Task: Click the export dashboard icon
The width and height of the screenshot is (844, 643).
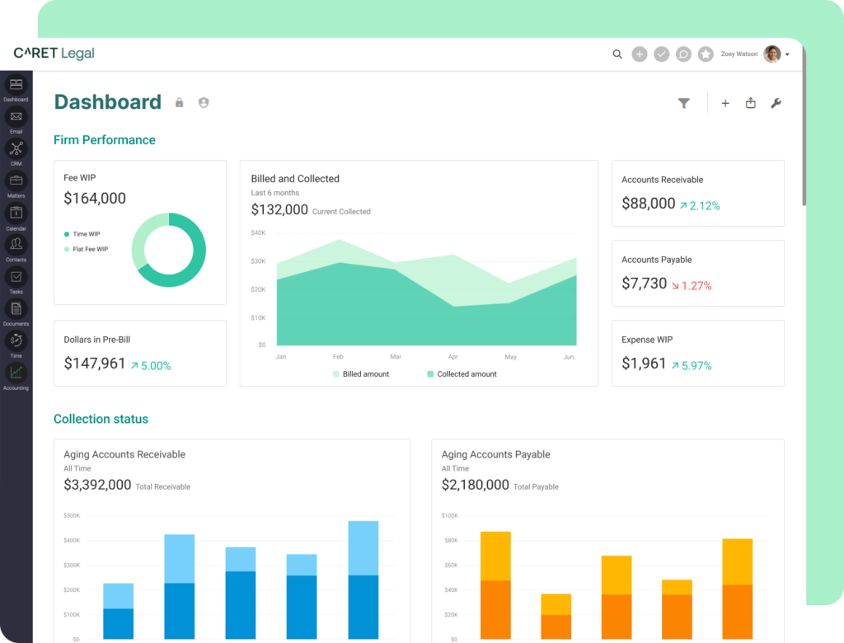Action: coord(750,103)
